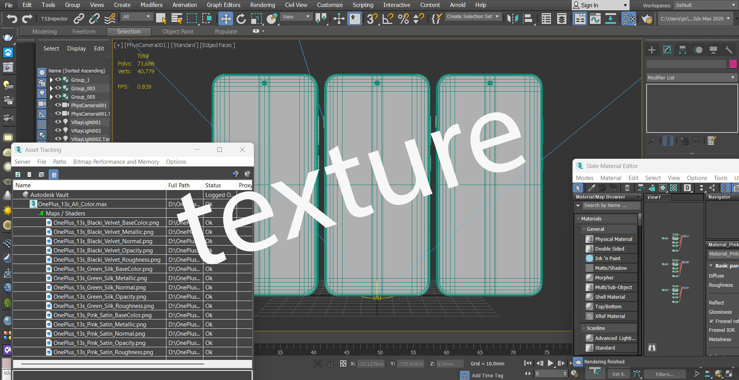Open the selection filter 'All' dropdown
This screenshot has width=739, height=380.
(136, 17)
